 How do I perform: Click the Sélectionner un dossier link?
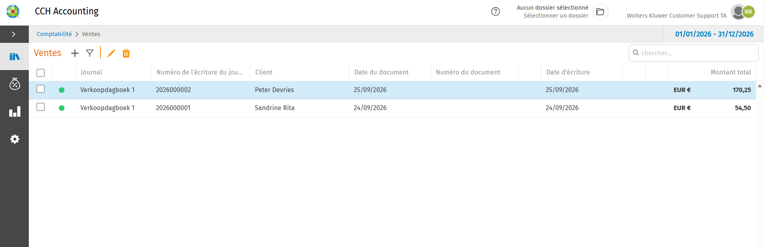click(x=556, y=16)
